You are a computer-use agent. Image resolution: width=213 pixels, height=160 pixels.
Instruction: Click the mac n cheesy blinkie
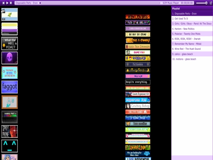[x=138, y=40]
